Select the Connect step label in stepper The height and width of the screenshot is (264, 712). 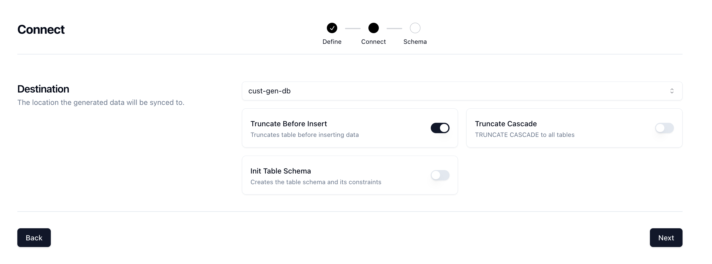(x=373, y=42)
